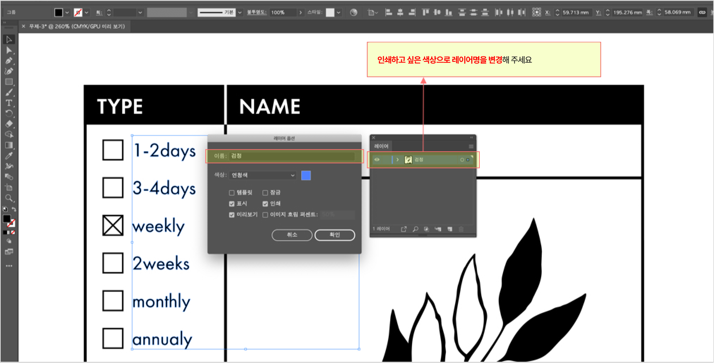Select the Type tool

[9, 103]
